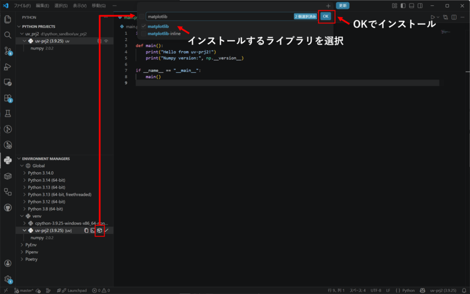Screen dimensions: 470x294
Task: Open Source Control view with badge
Action: [8, 51]
